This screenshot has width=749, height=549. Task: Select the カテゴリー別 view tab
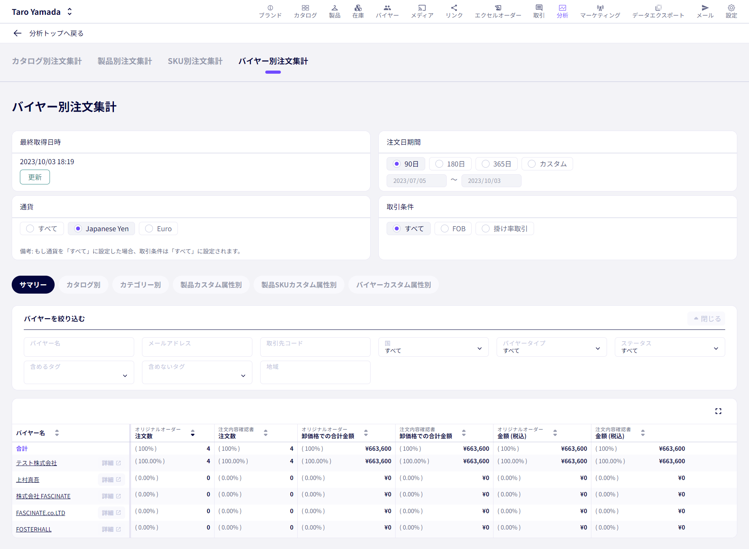(x=140, y=285)
